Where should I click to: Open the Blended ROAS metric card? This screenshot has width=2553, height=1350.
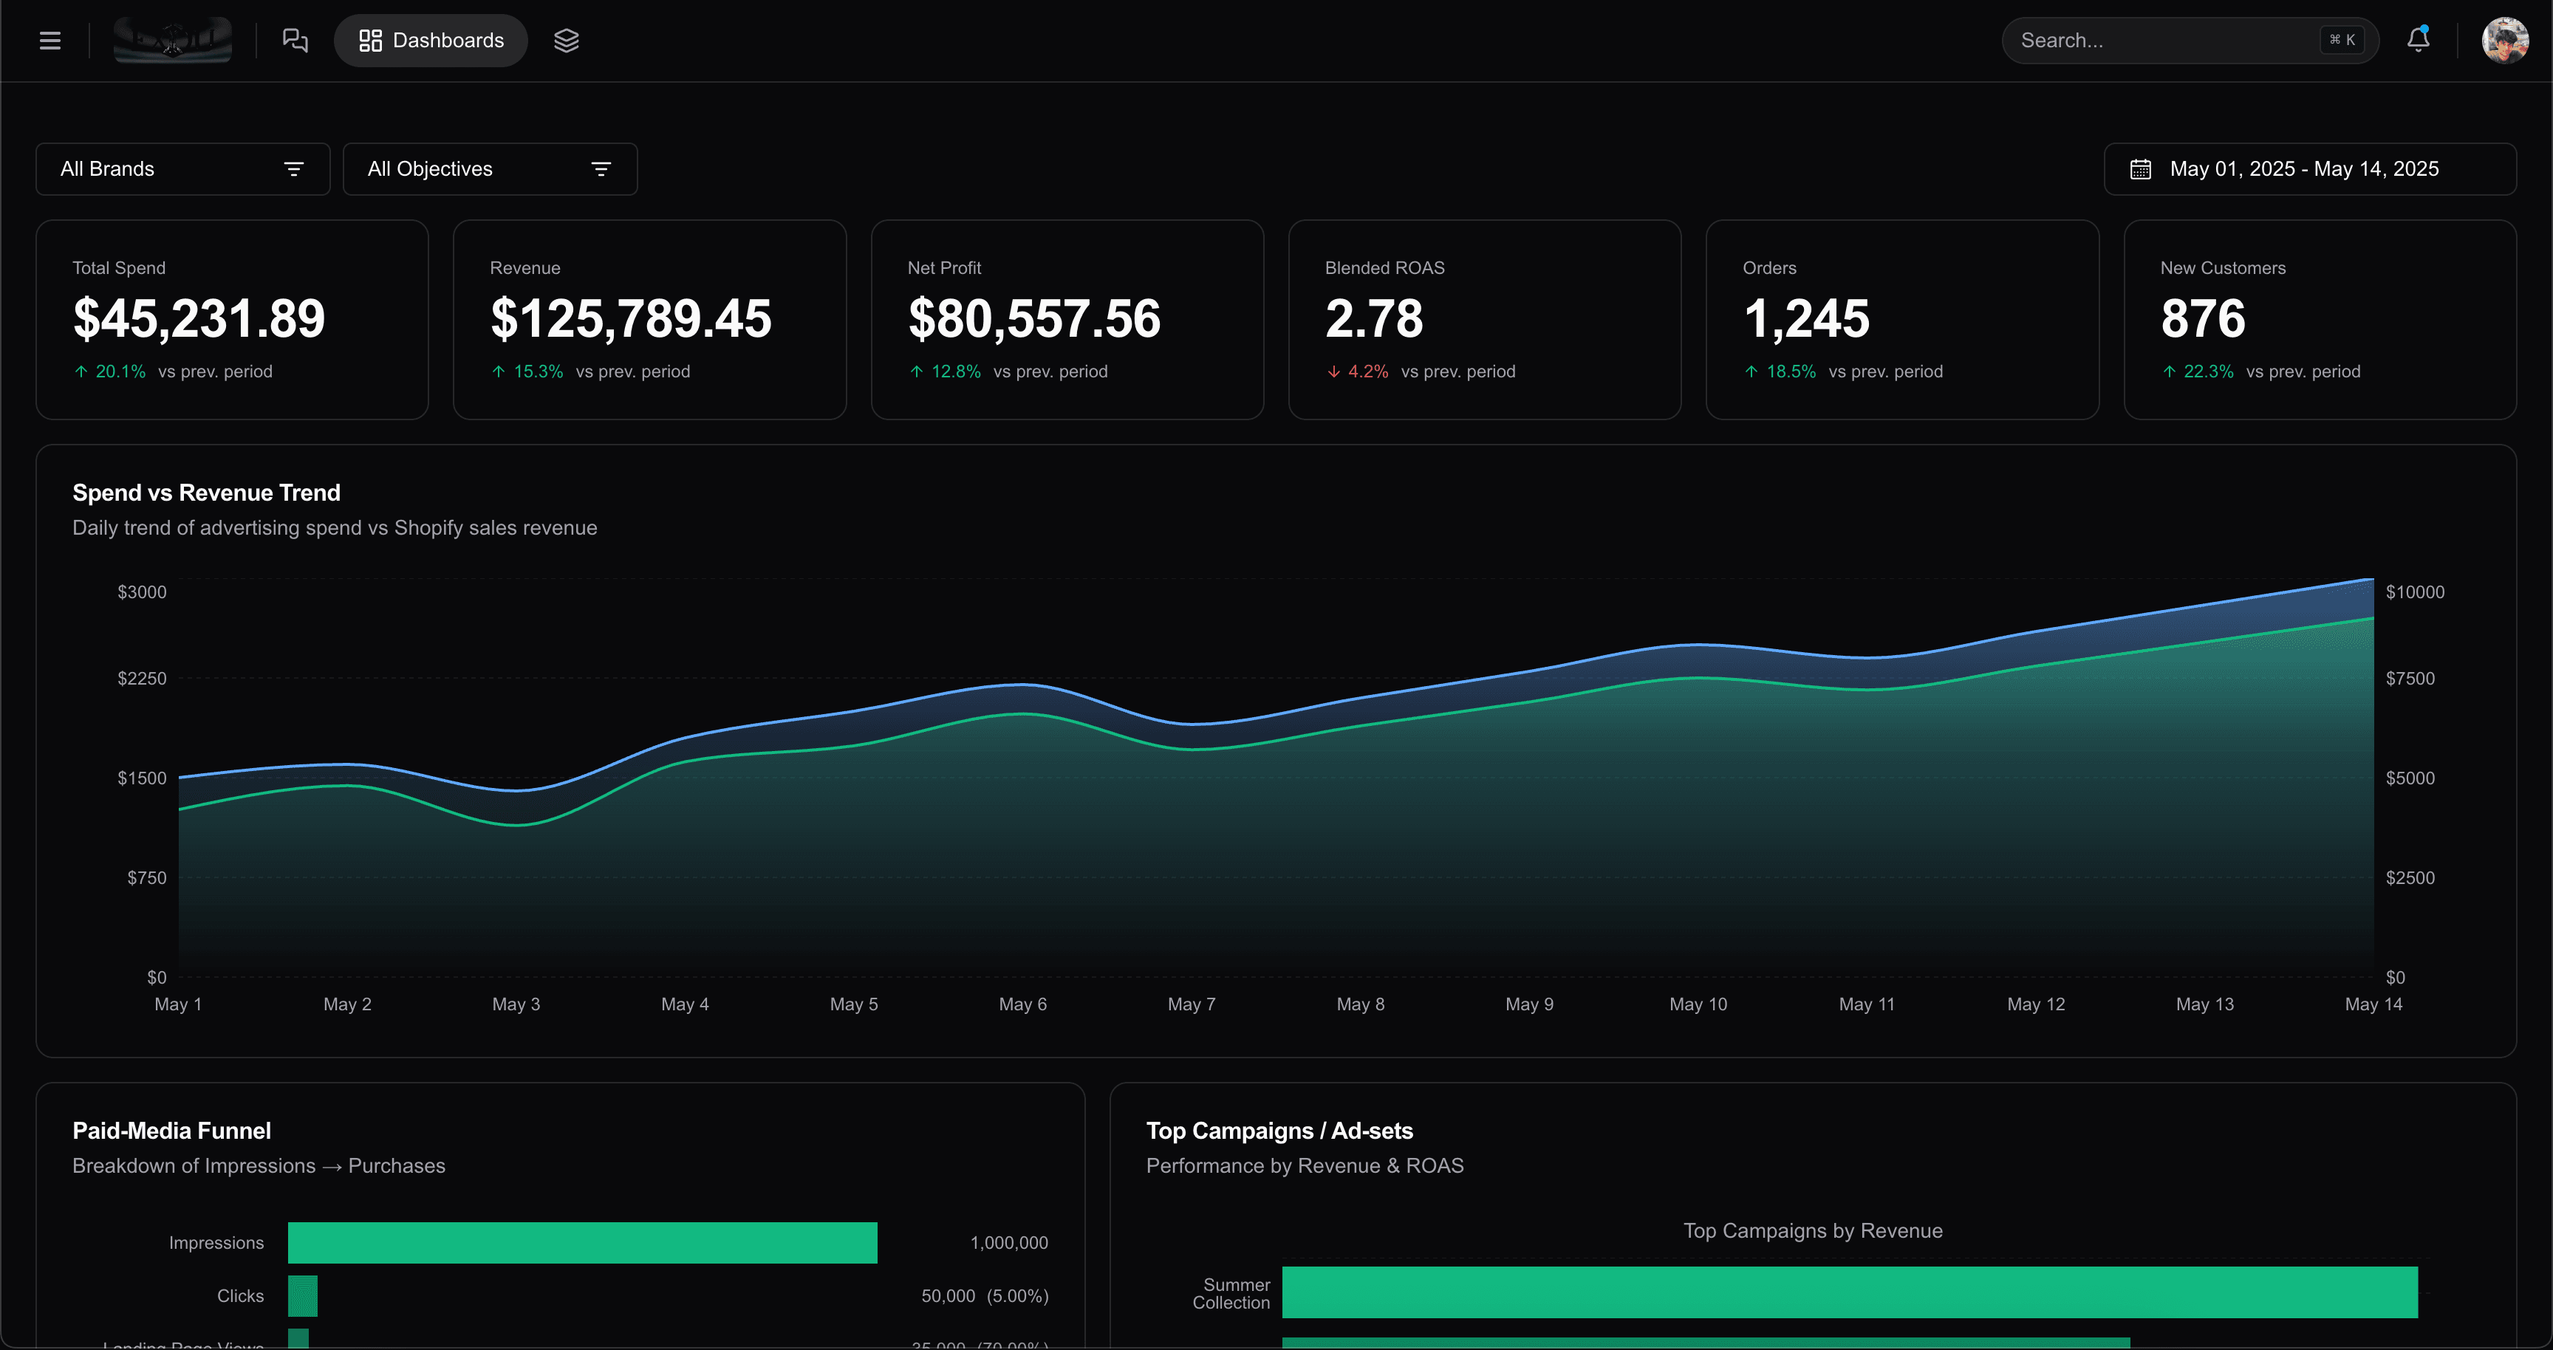point(1483,320)
